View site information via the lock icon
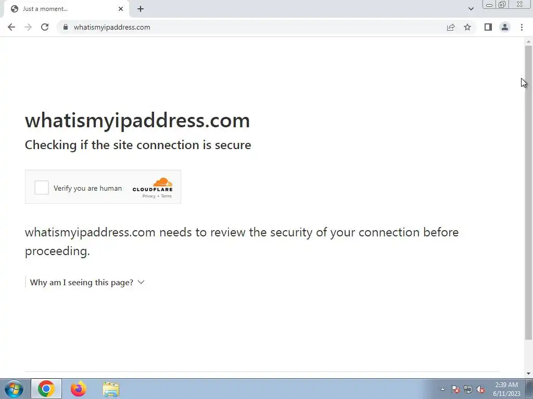 66,27
